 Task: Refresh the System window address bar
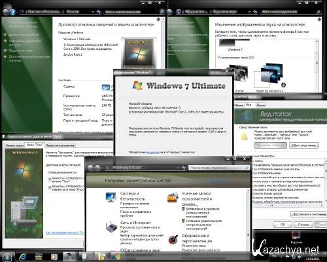(x=99, y=12)
